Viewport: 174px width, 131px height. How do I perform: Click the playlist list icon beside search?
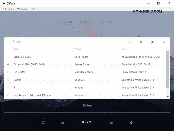(x=140, y=42)
